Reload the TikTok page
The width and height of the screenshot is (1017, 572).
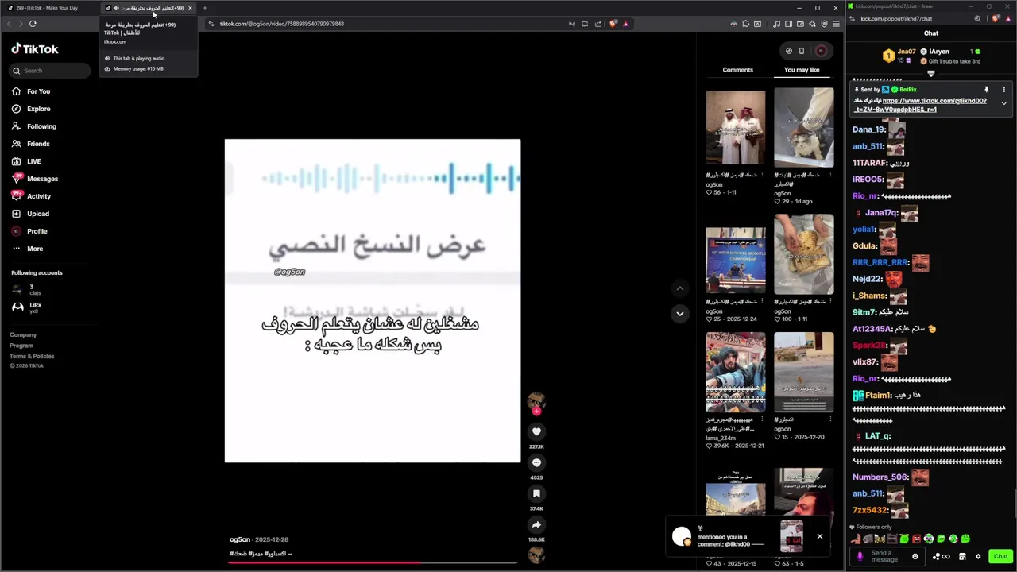pos(33,24)
